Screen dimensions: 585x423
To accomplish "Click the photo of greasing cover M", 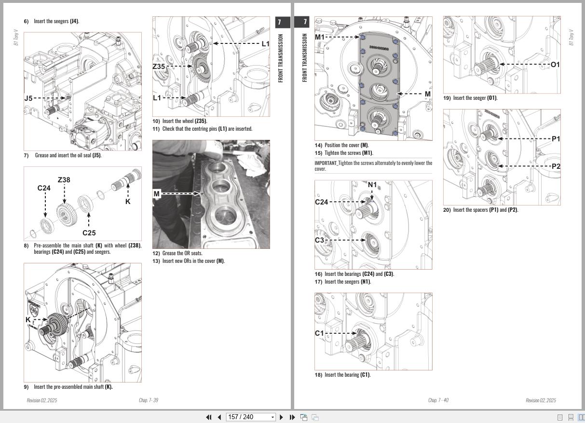I will point(211,194).
